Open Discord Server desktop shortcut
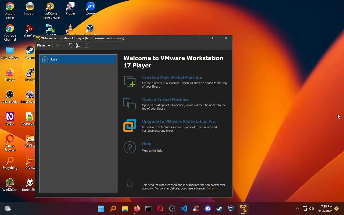344x215 pixels. click(x=10, y=11)
